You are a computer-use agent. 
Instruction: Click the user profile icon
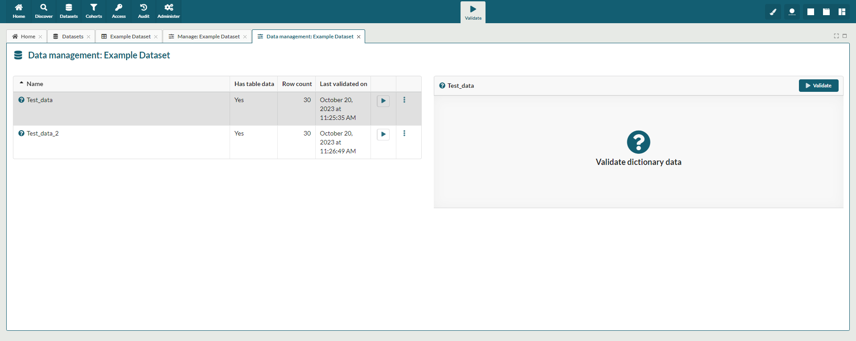pyautogui.click(x=792, y=12)
